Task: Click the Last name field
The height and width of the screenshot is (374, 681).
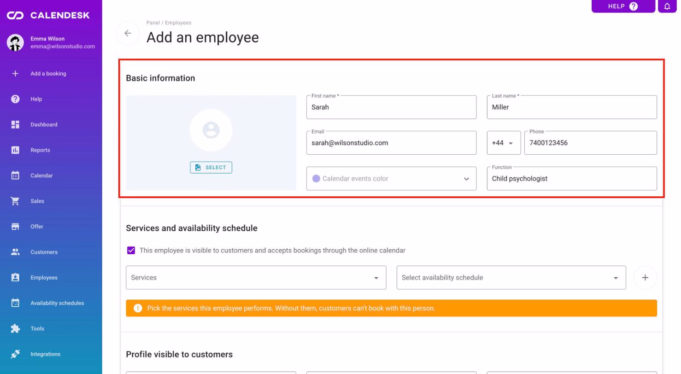Action: [572, 107]
